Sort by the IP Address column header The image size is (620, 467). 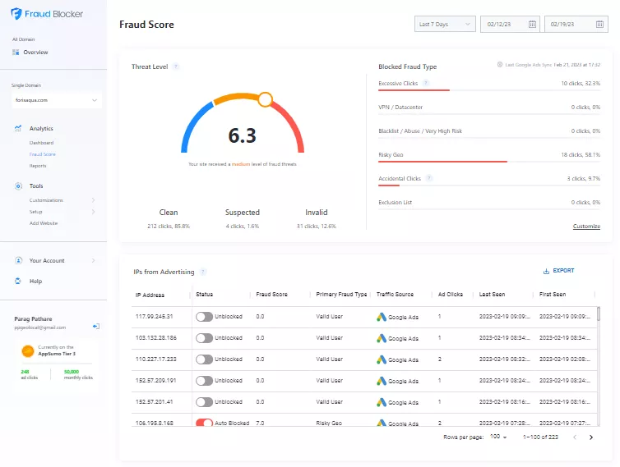coord(150,295)
